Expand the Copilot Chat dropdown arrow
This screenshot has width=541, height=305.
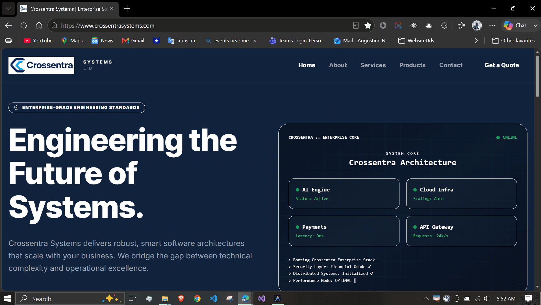535,25
